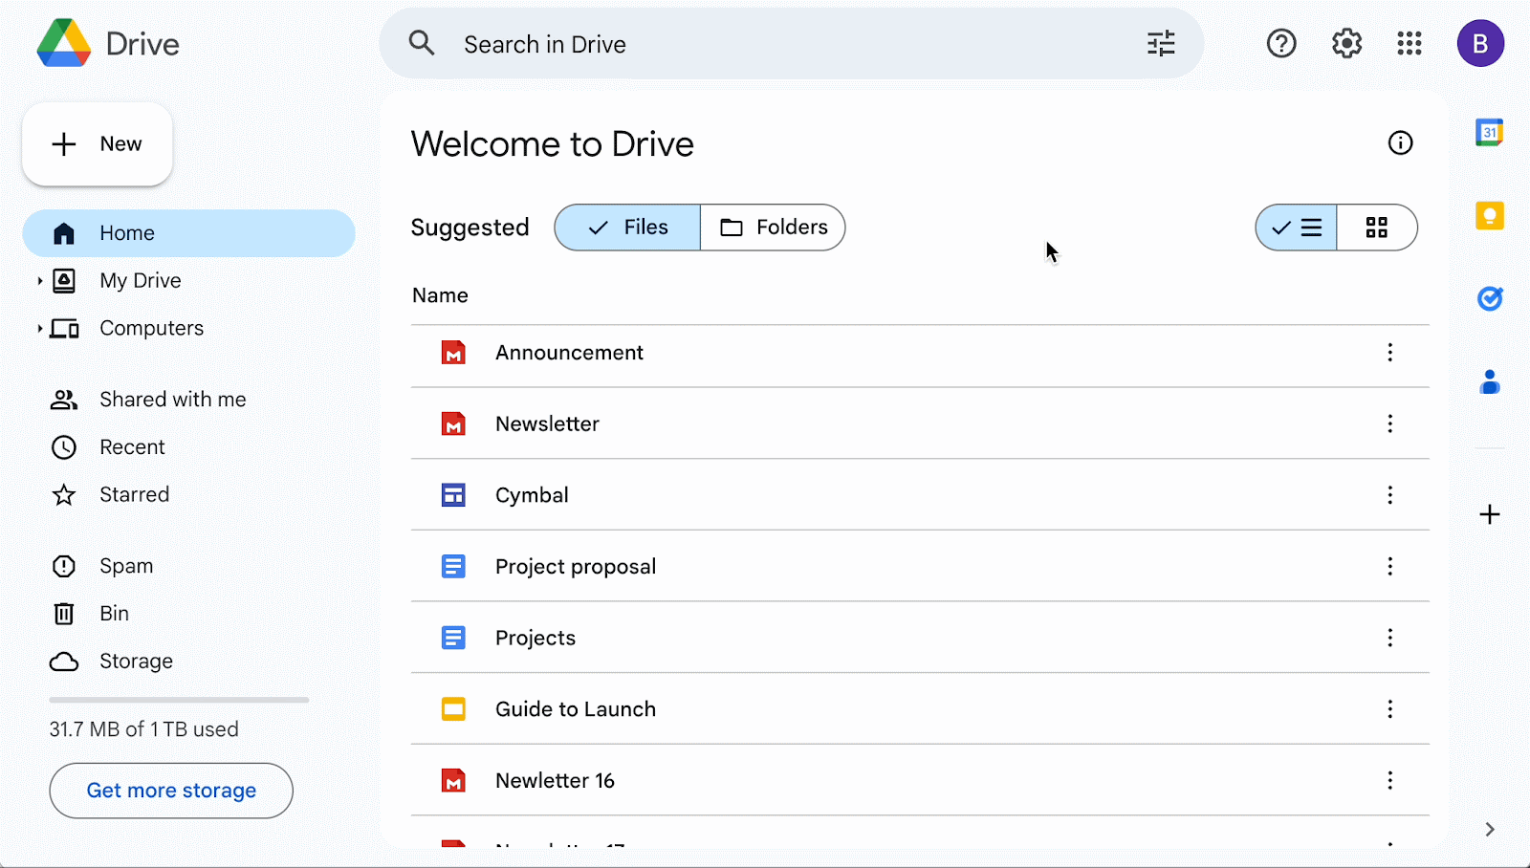1530x868 pixels.
Task: Switch to grid layout view
Action: 1377,228
